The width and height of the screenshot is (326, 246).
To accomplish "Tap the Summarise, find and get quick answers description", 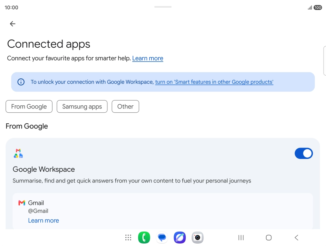I will (132, 181).
